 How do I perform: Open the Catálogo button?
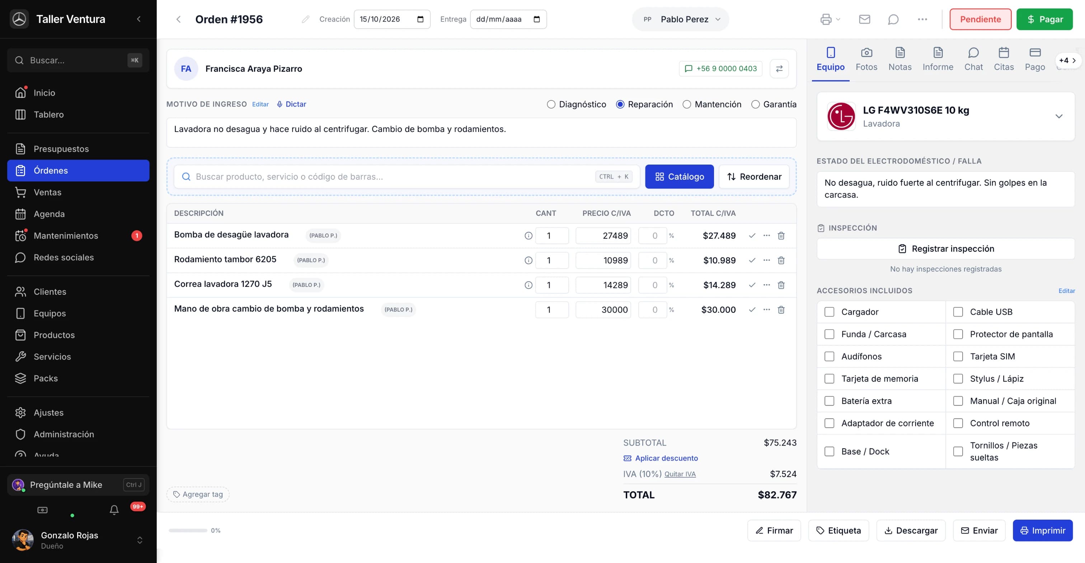pos(679,177)
